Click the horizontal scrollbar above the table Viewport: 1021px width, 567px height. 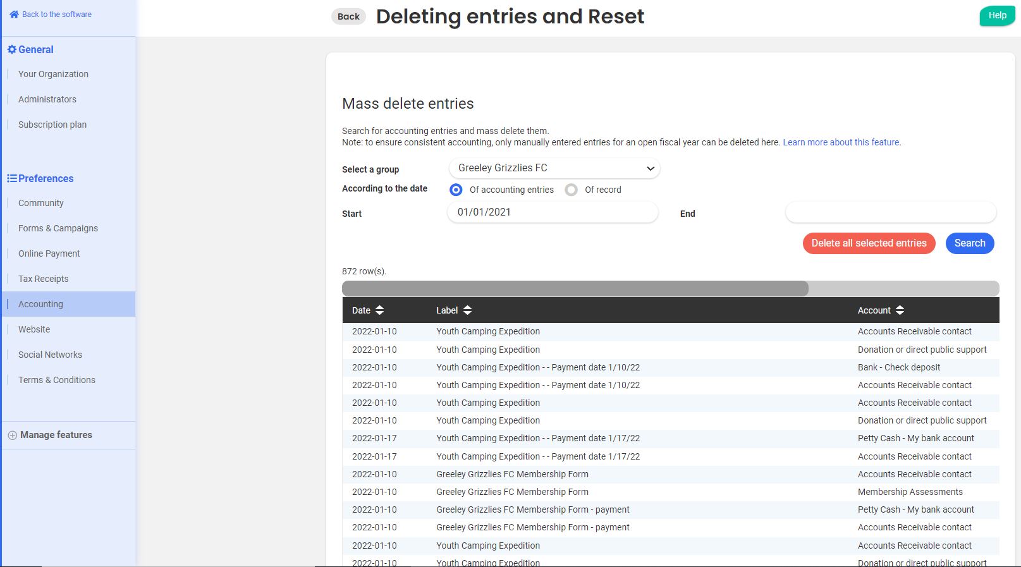(575, 289)
